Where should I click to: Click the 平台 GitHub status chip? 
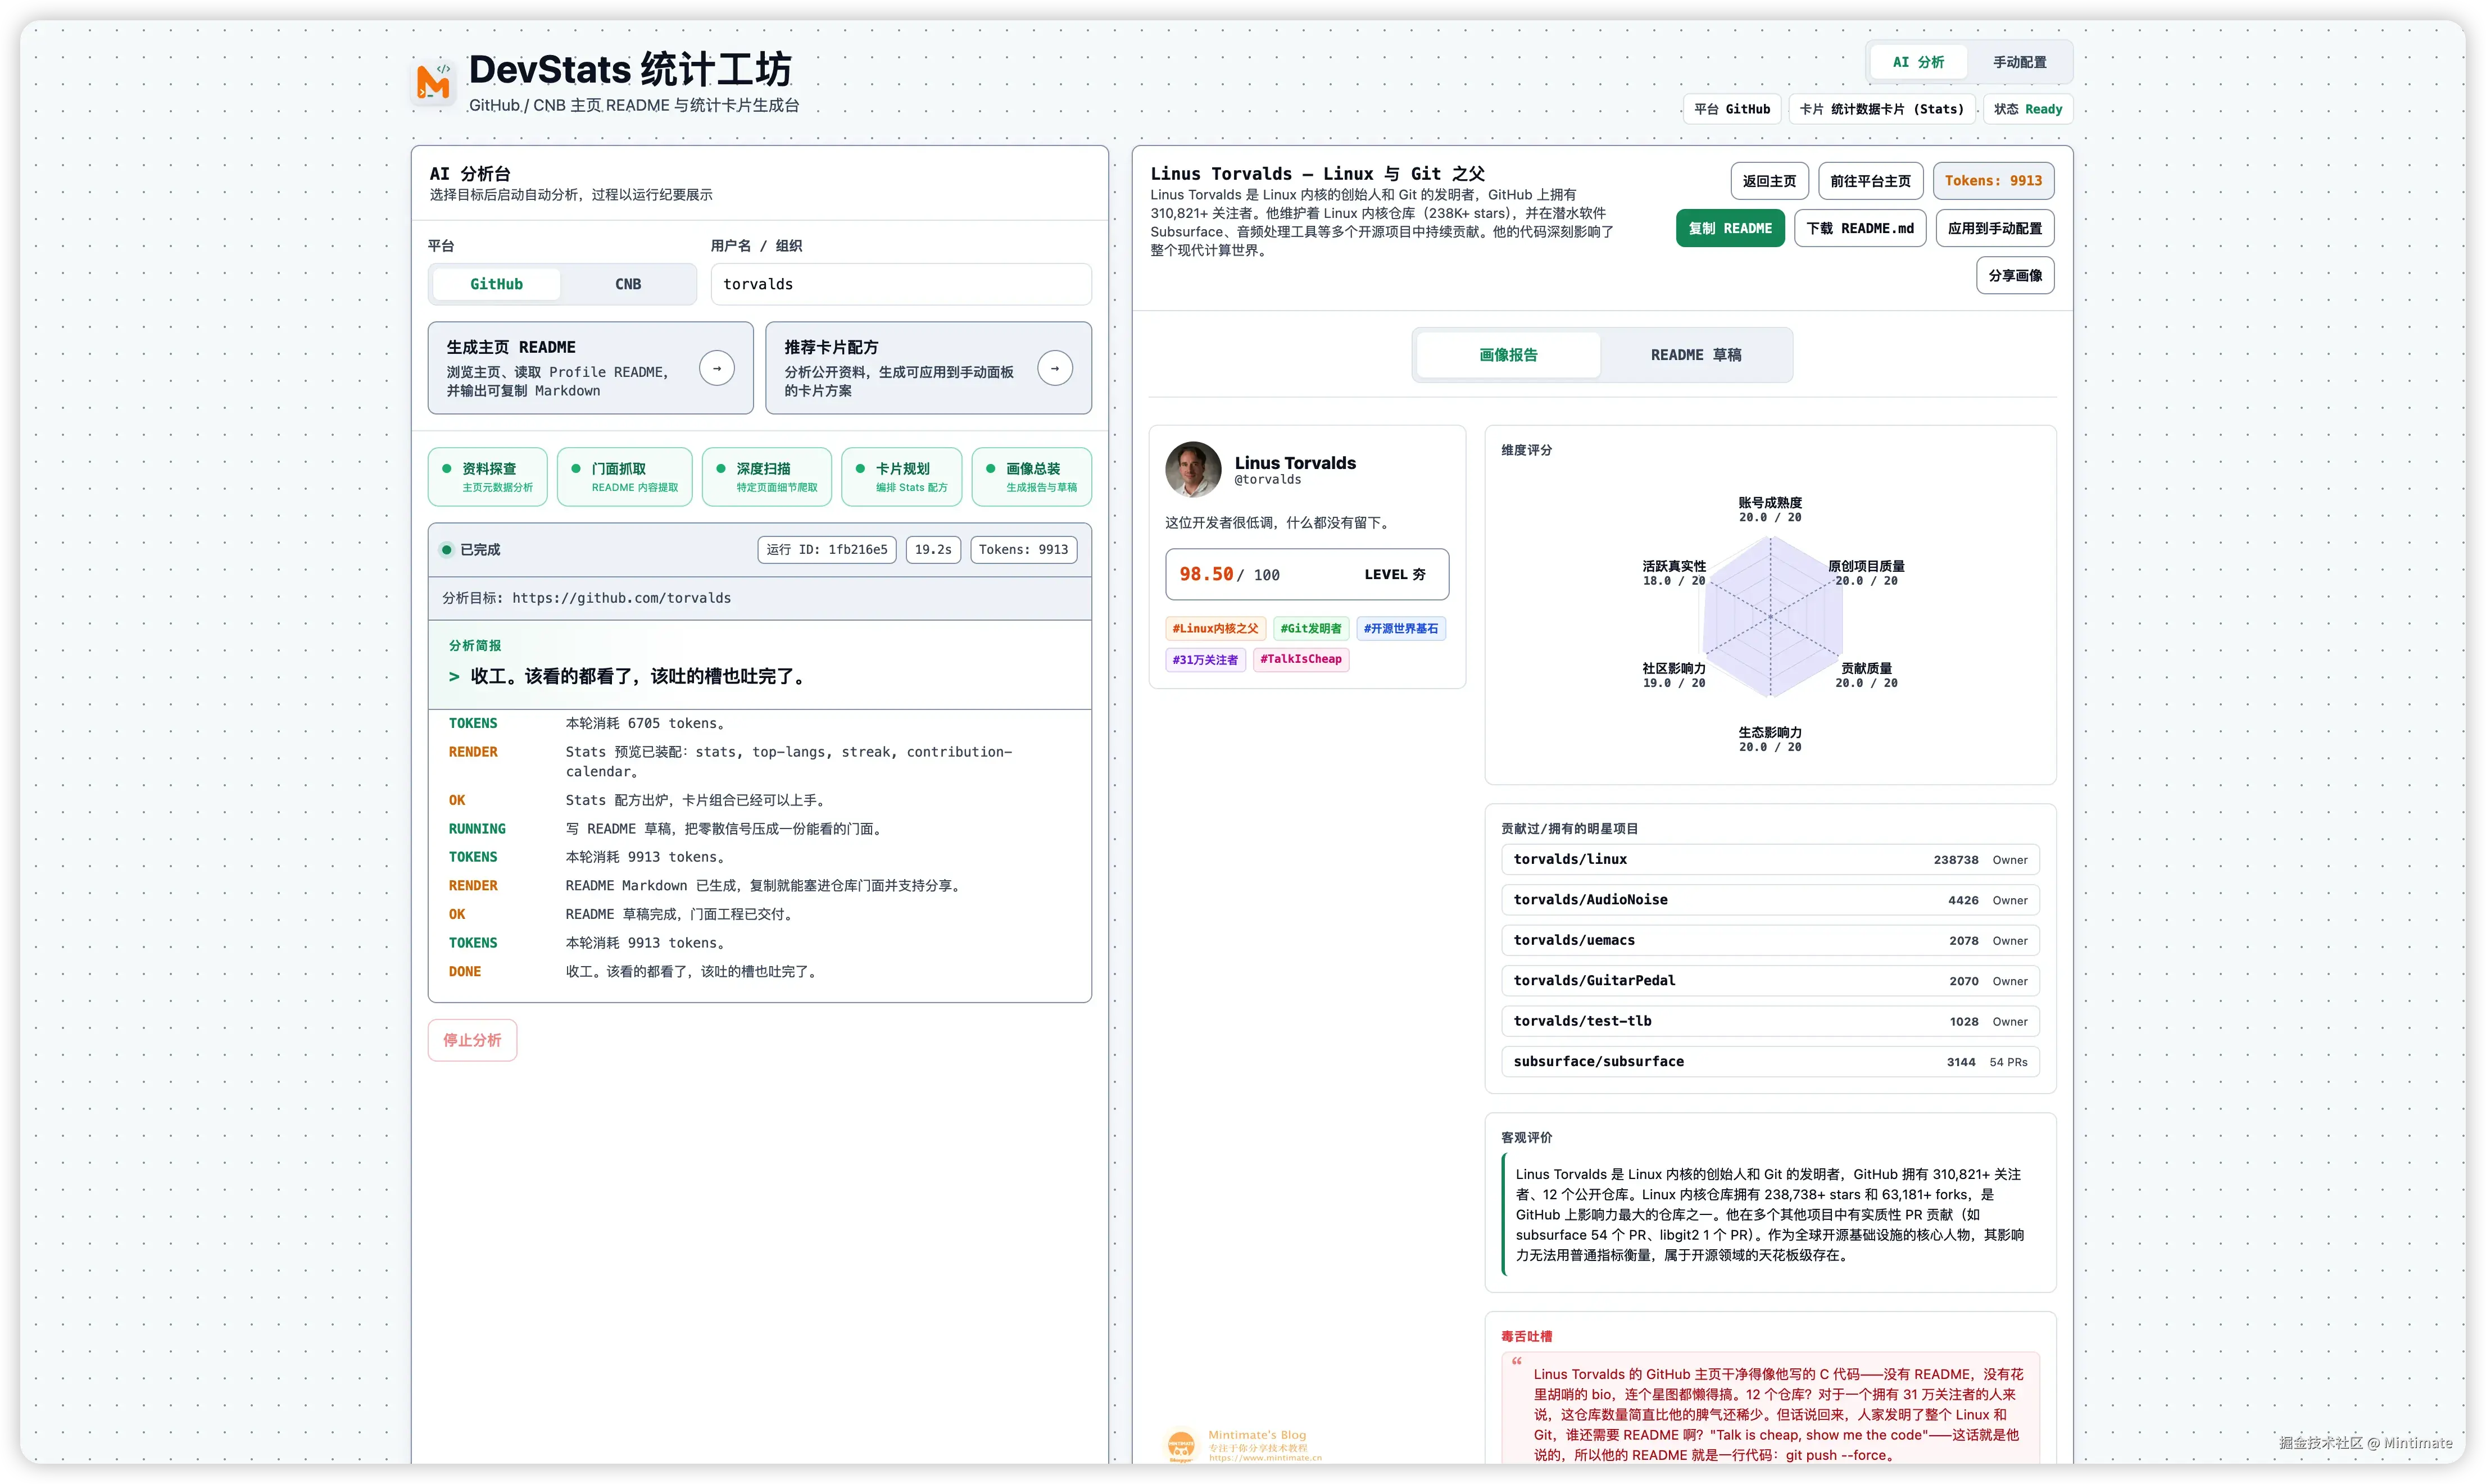1732,109
